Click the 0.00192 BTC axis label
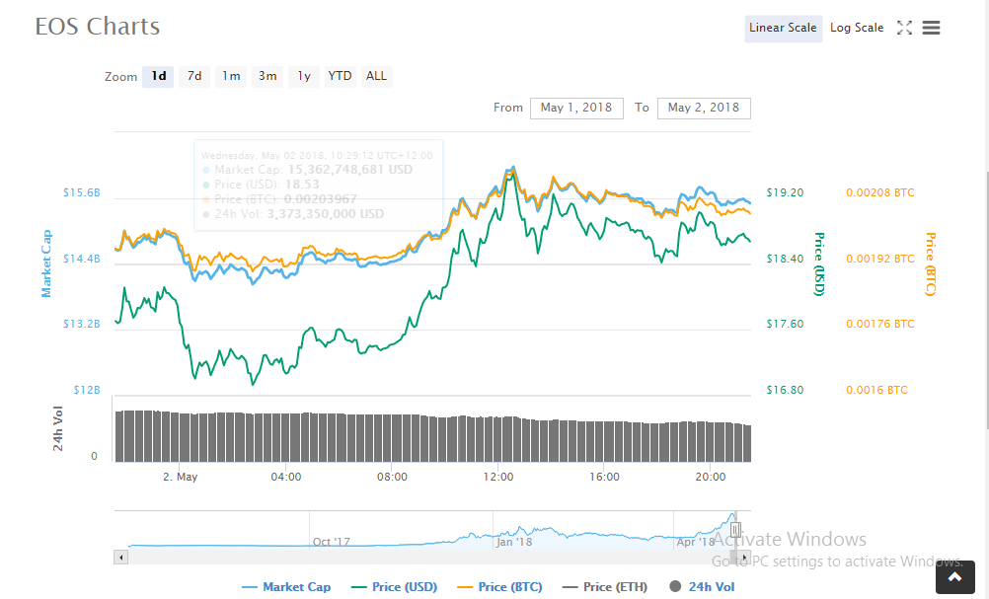The width and height of the screenshot is (989, 599). tap(880, 260)
